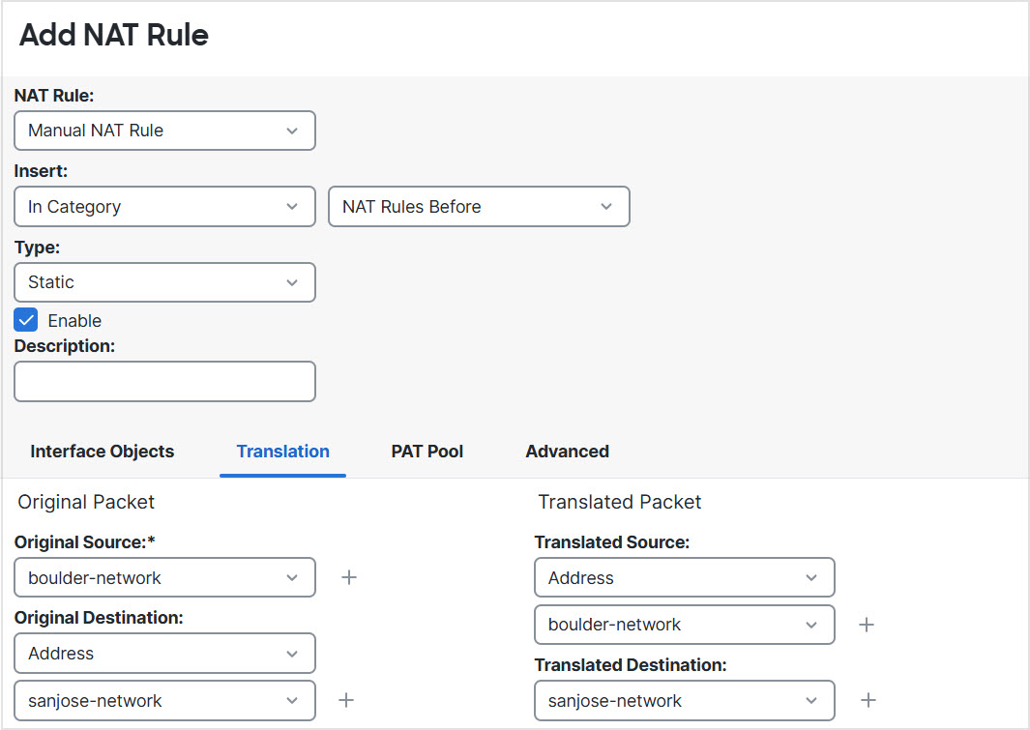The image size is (1030, 730).
Task: Switch to Interface Objects tab
Action: coord(103,452)
